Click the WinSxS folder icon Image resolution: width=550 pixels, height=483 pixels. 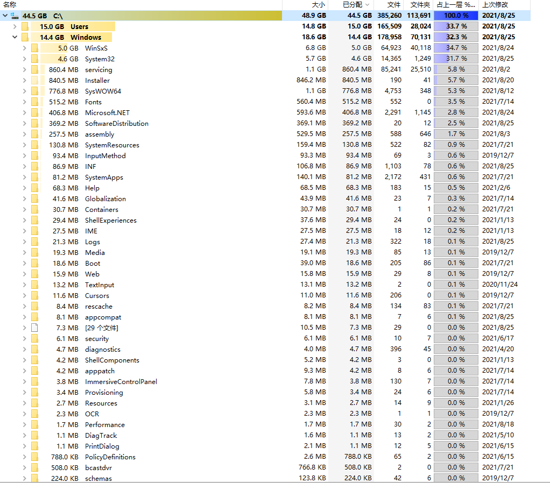pyautogui.click(x=34, y=48)
